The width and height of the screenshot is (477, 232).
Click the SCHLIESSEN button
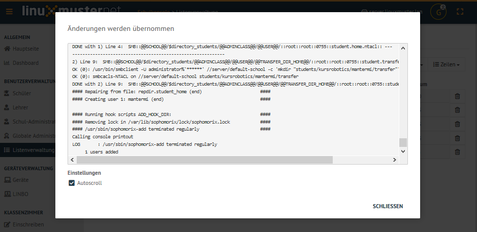tap(388, 206)
